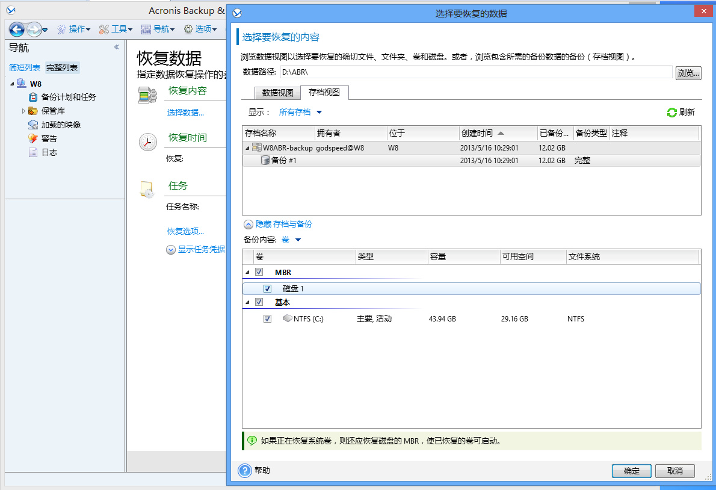716x490 pixels.
Task: Open the 导航 (Navigation) dropdown menu
Action: pos(158,29)
